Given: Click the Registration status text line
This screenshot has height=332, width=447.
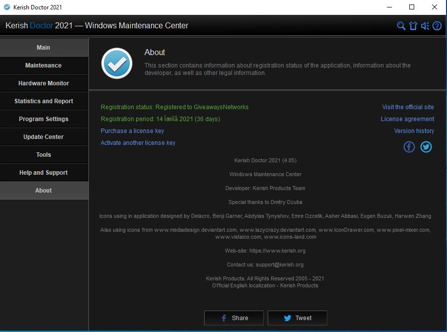Looking at the screenshot, I should [174, 107].
